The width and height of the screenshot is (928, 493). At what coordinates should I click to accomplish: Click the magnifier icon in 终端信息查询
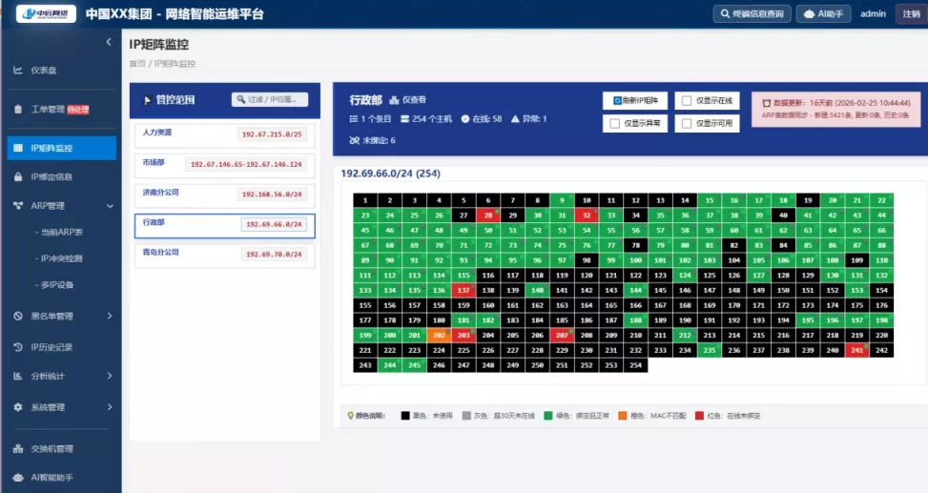pyautogui.click(x=723, y=14)
